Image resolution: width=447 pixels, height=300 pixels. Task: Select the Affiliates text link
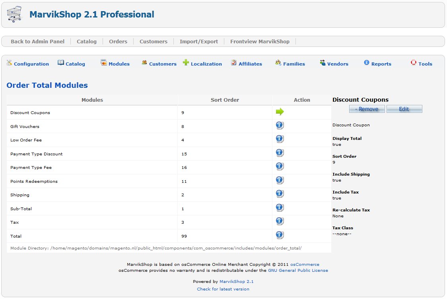tap(250, 64)
